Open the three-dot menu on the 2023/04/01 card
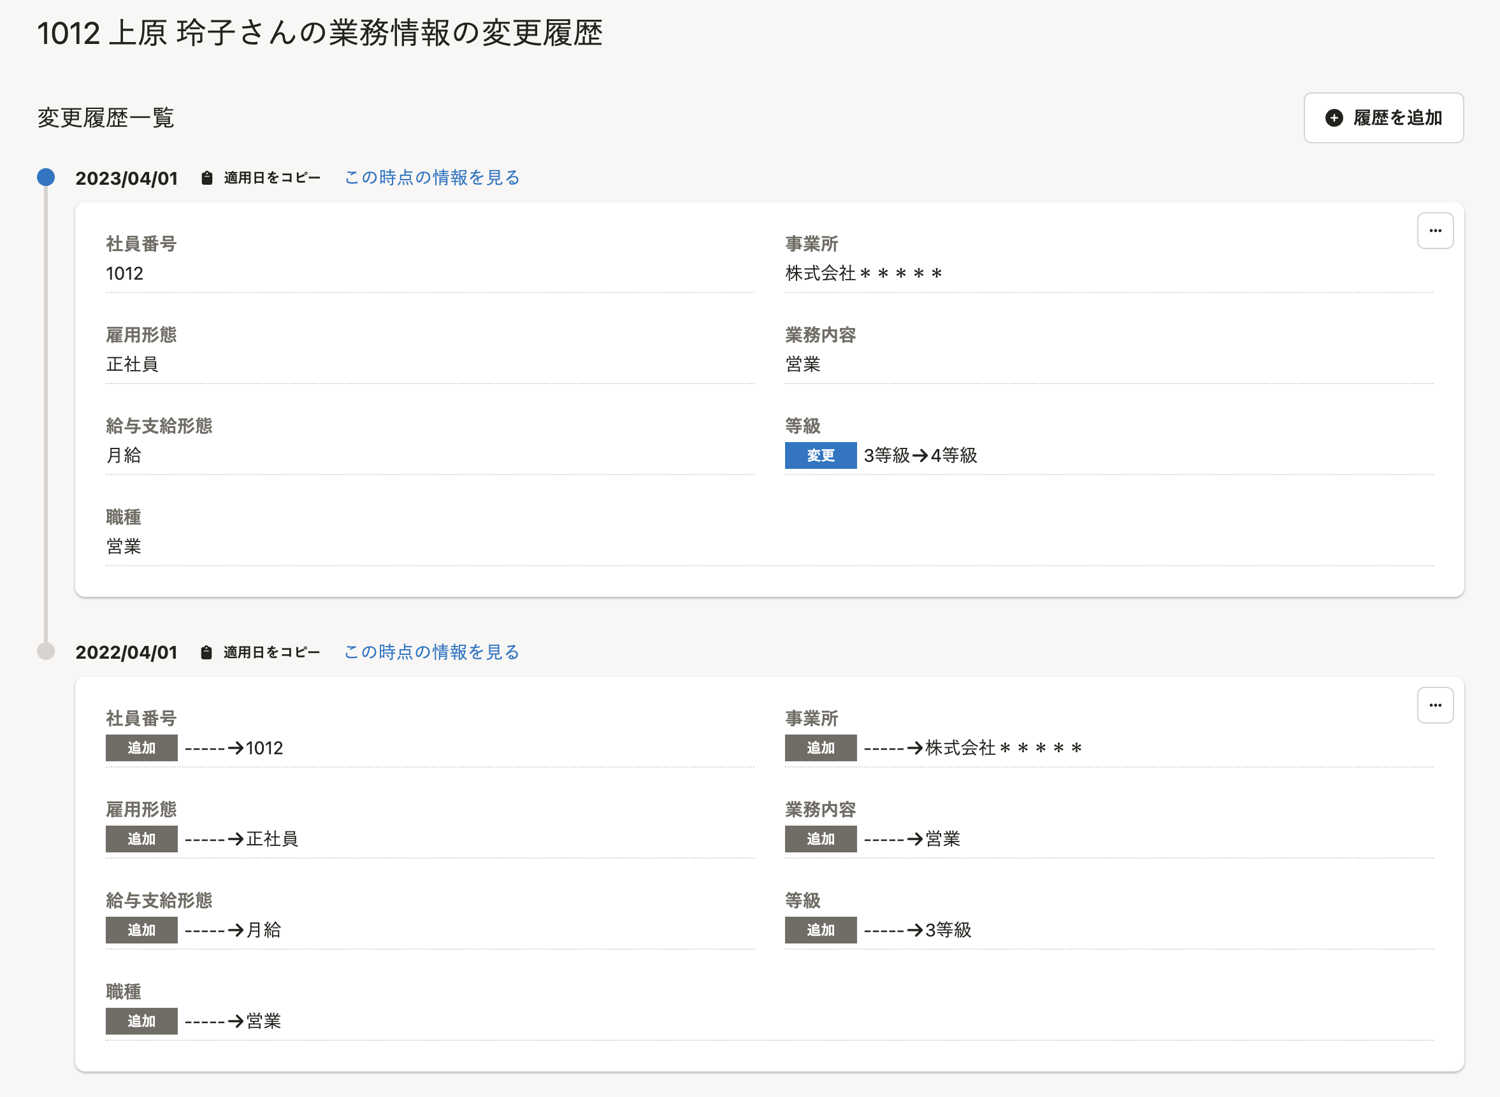1500x1097 pixels. pos(1435,231)
